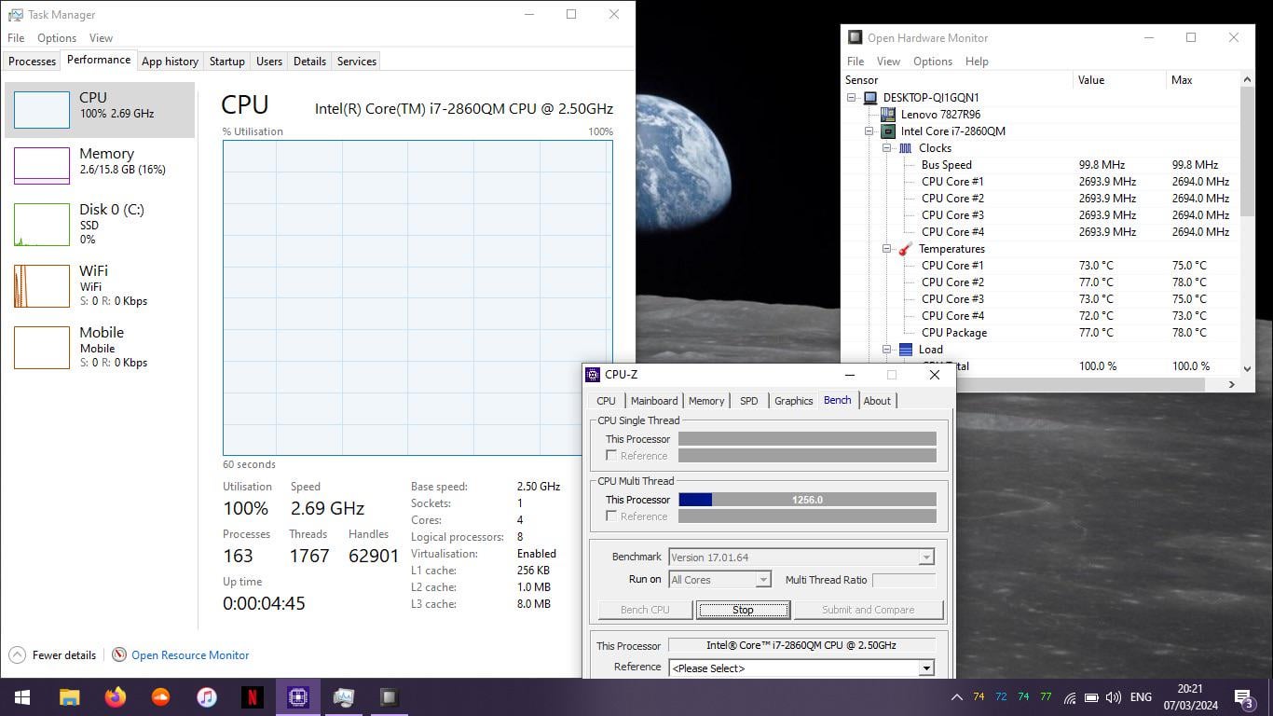This screenshot has height=716, width=1273.
Task: Open SoundCloud from the taskbar
Action: [160, 697]
